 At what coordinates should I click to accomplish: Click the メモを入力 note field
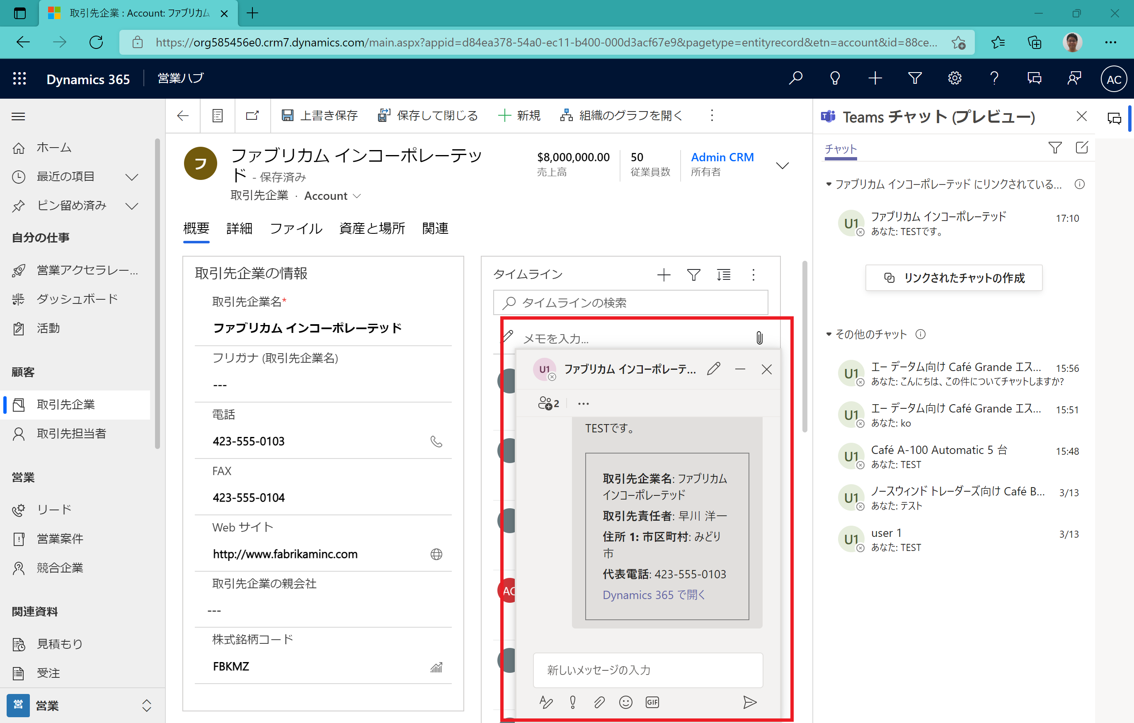point(631,338)
